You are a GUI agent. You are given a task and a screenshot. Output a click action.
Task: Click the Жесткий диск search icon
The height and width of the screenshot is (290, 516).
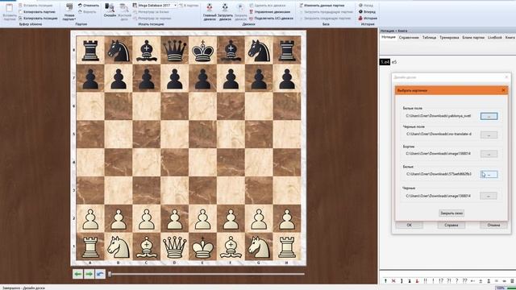(124, 8)
